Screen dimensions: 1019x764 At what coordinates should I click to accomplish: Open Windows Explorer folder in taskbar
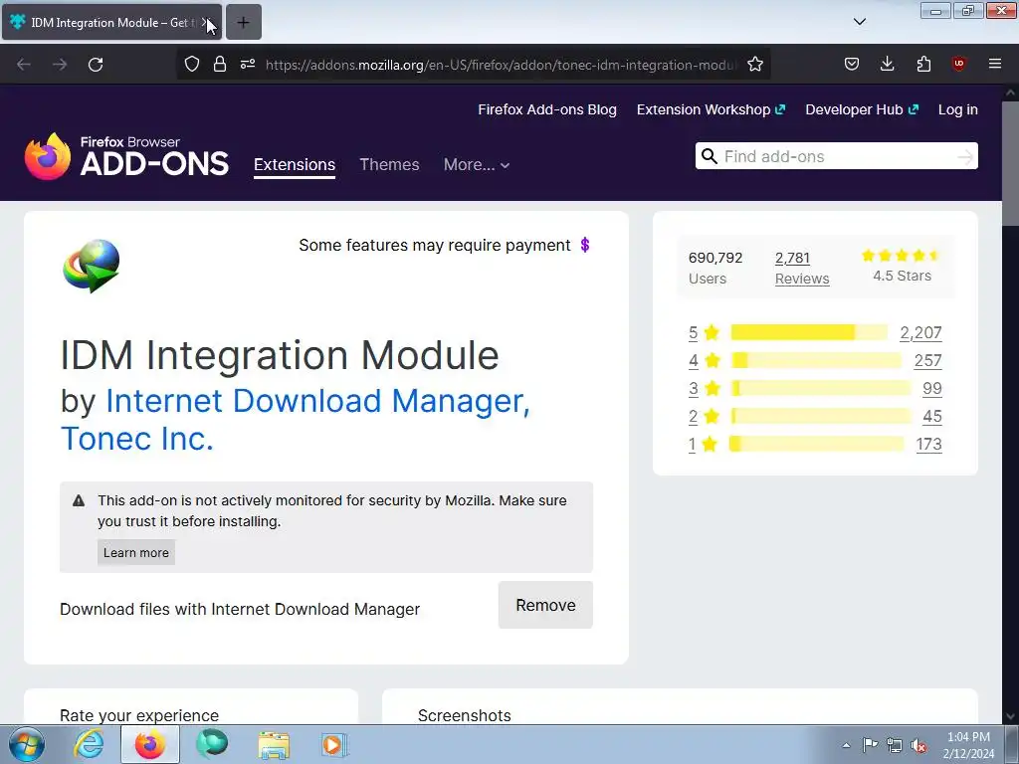click(x=274, y=745)
